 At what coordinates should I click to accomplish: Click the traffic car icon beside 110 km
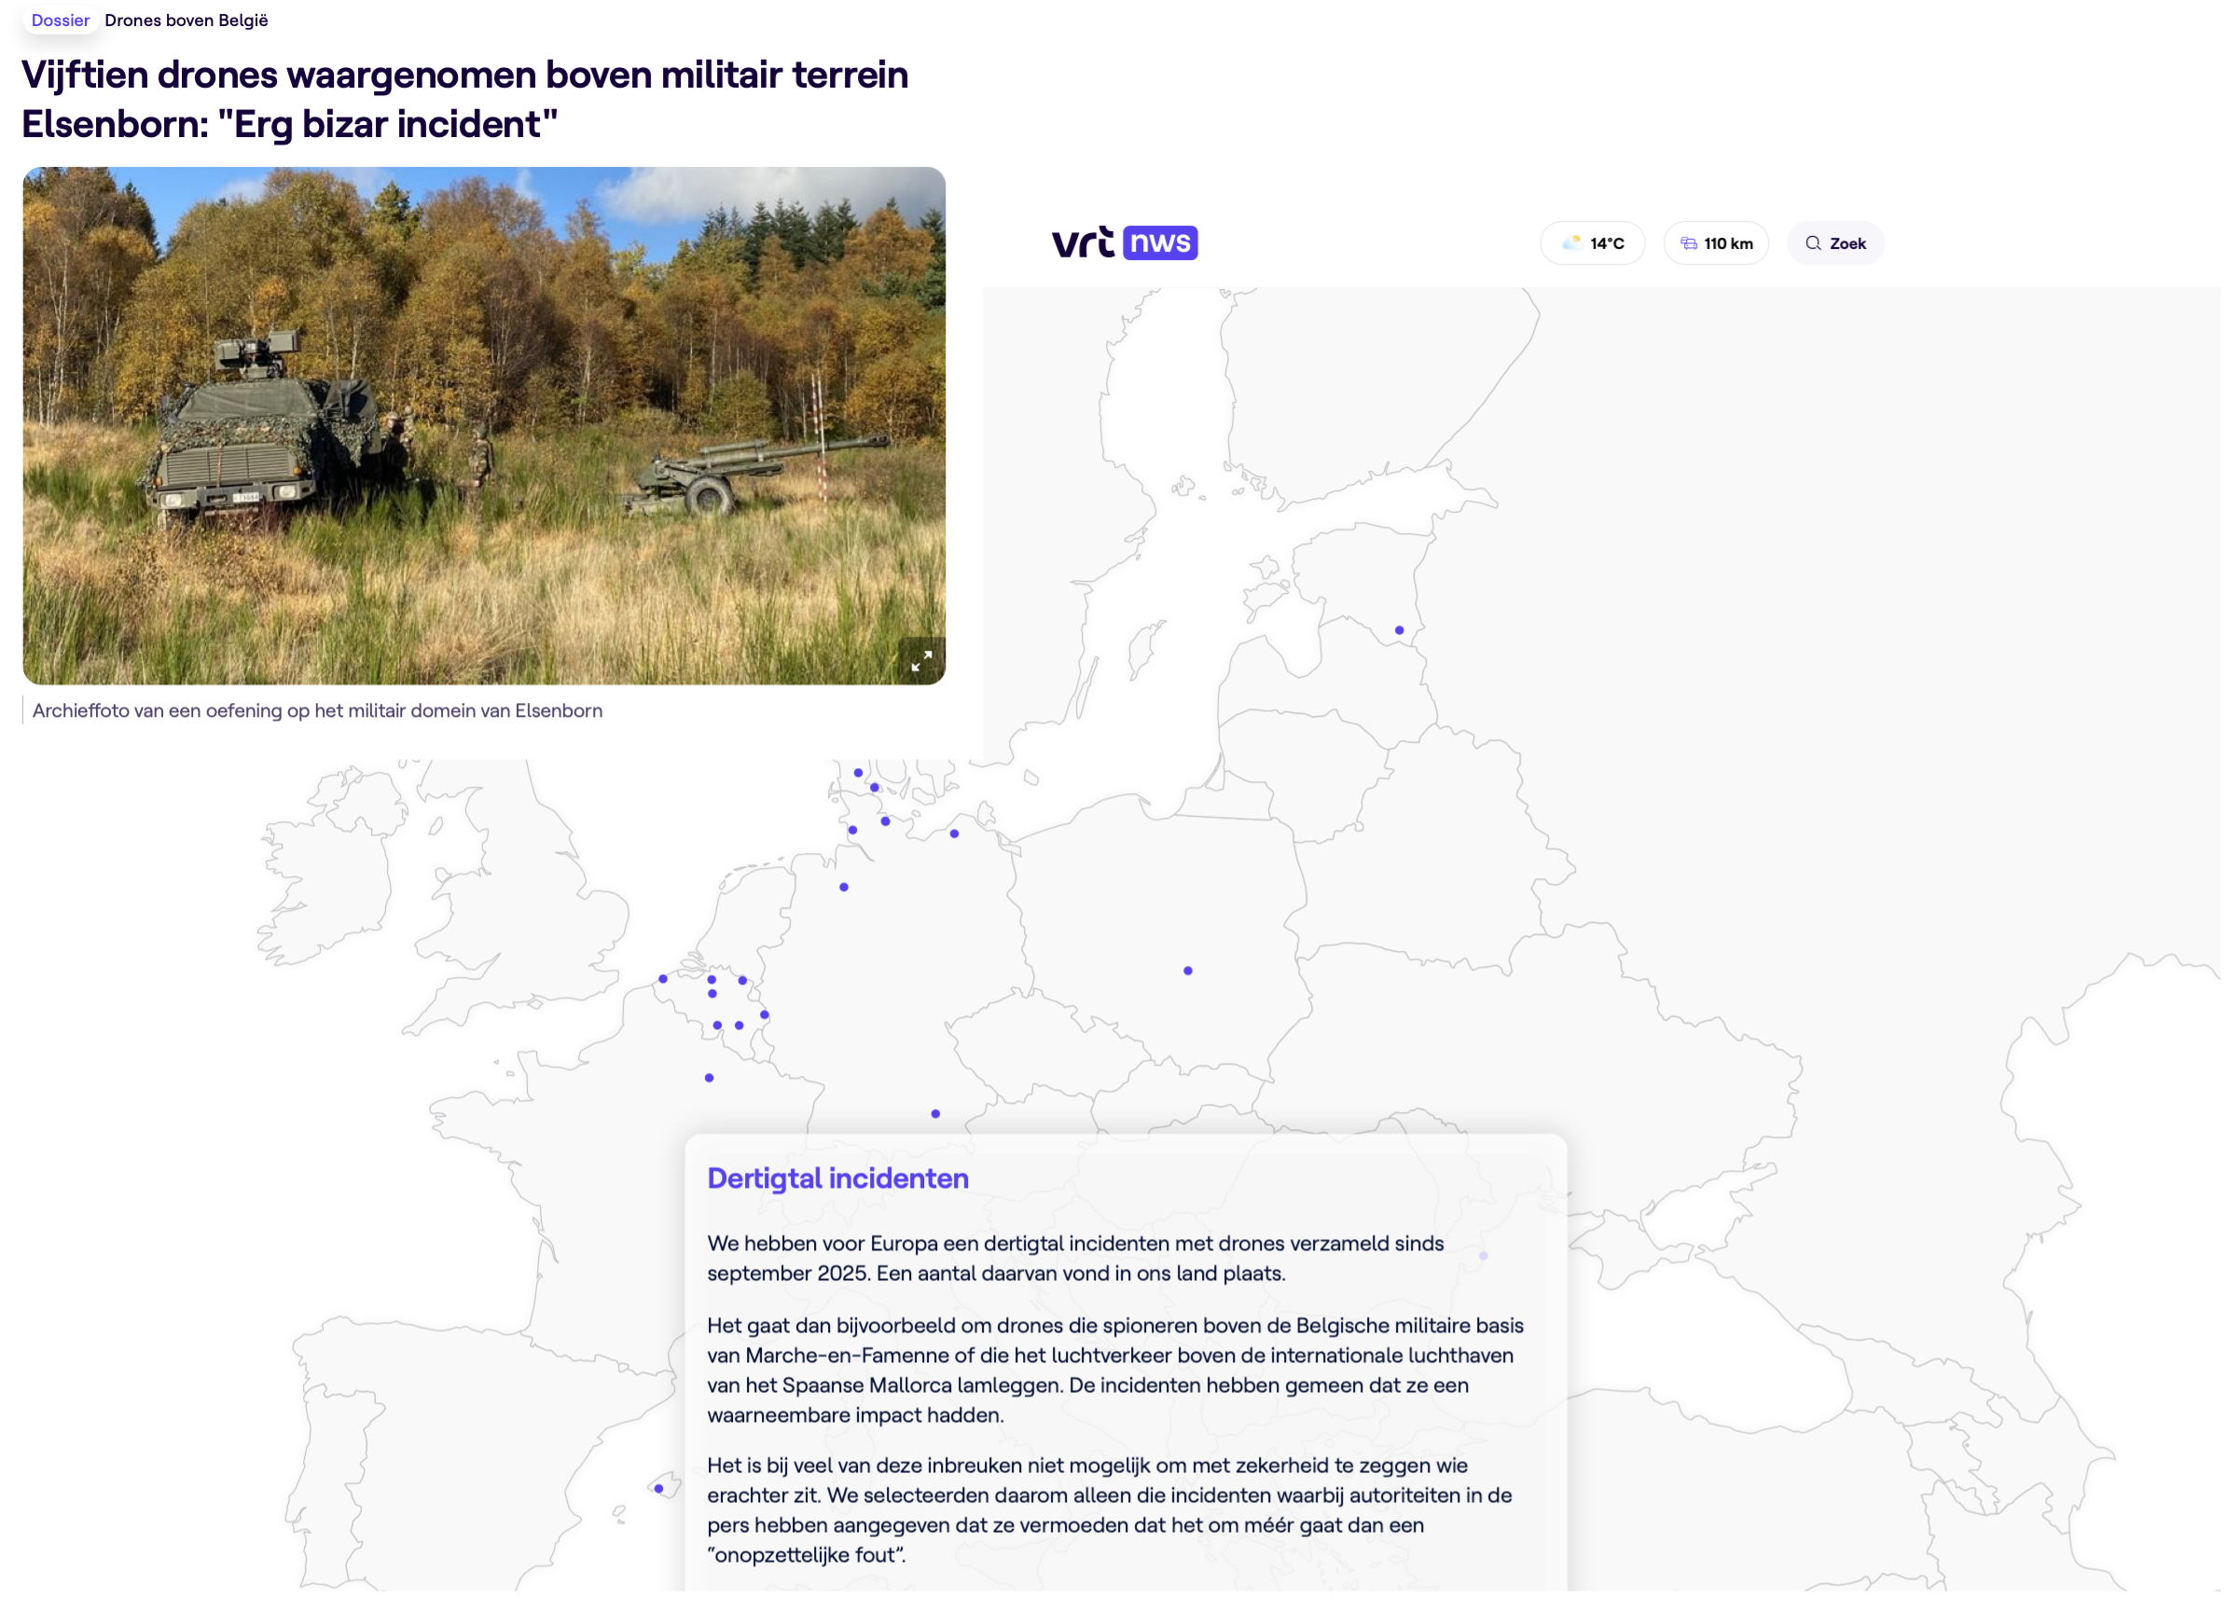[1689, 243]
